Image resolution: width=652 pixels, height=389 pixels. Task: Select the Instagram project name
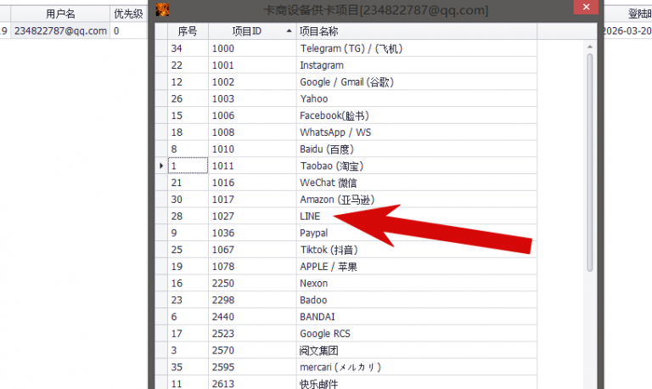click(x=322, y=65)
